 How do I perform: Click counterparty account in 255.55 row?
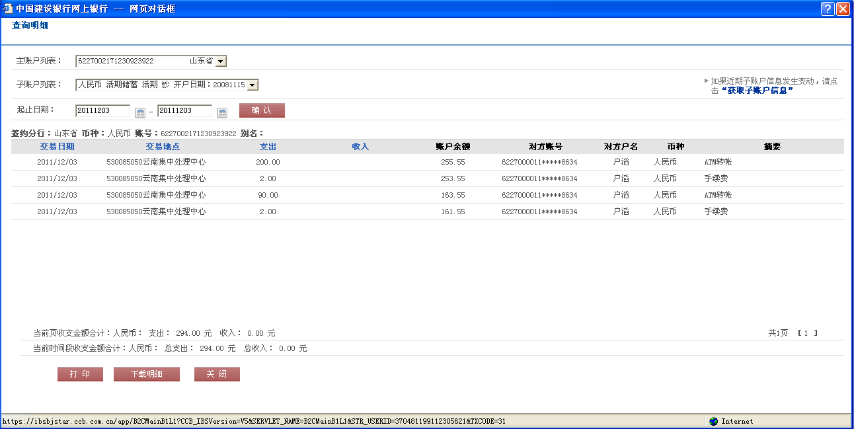pos(539,162)
